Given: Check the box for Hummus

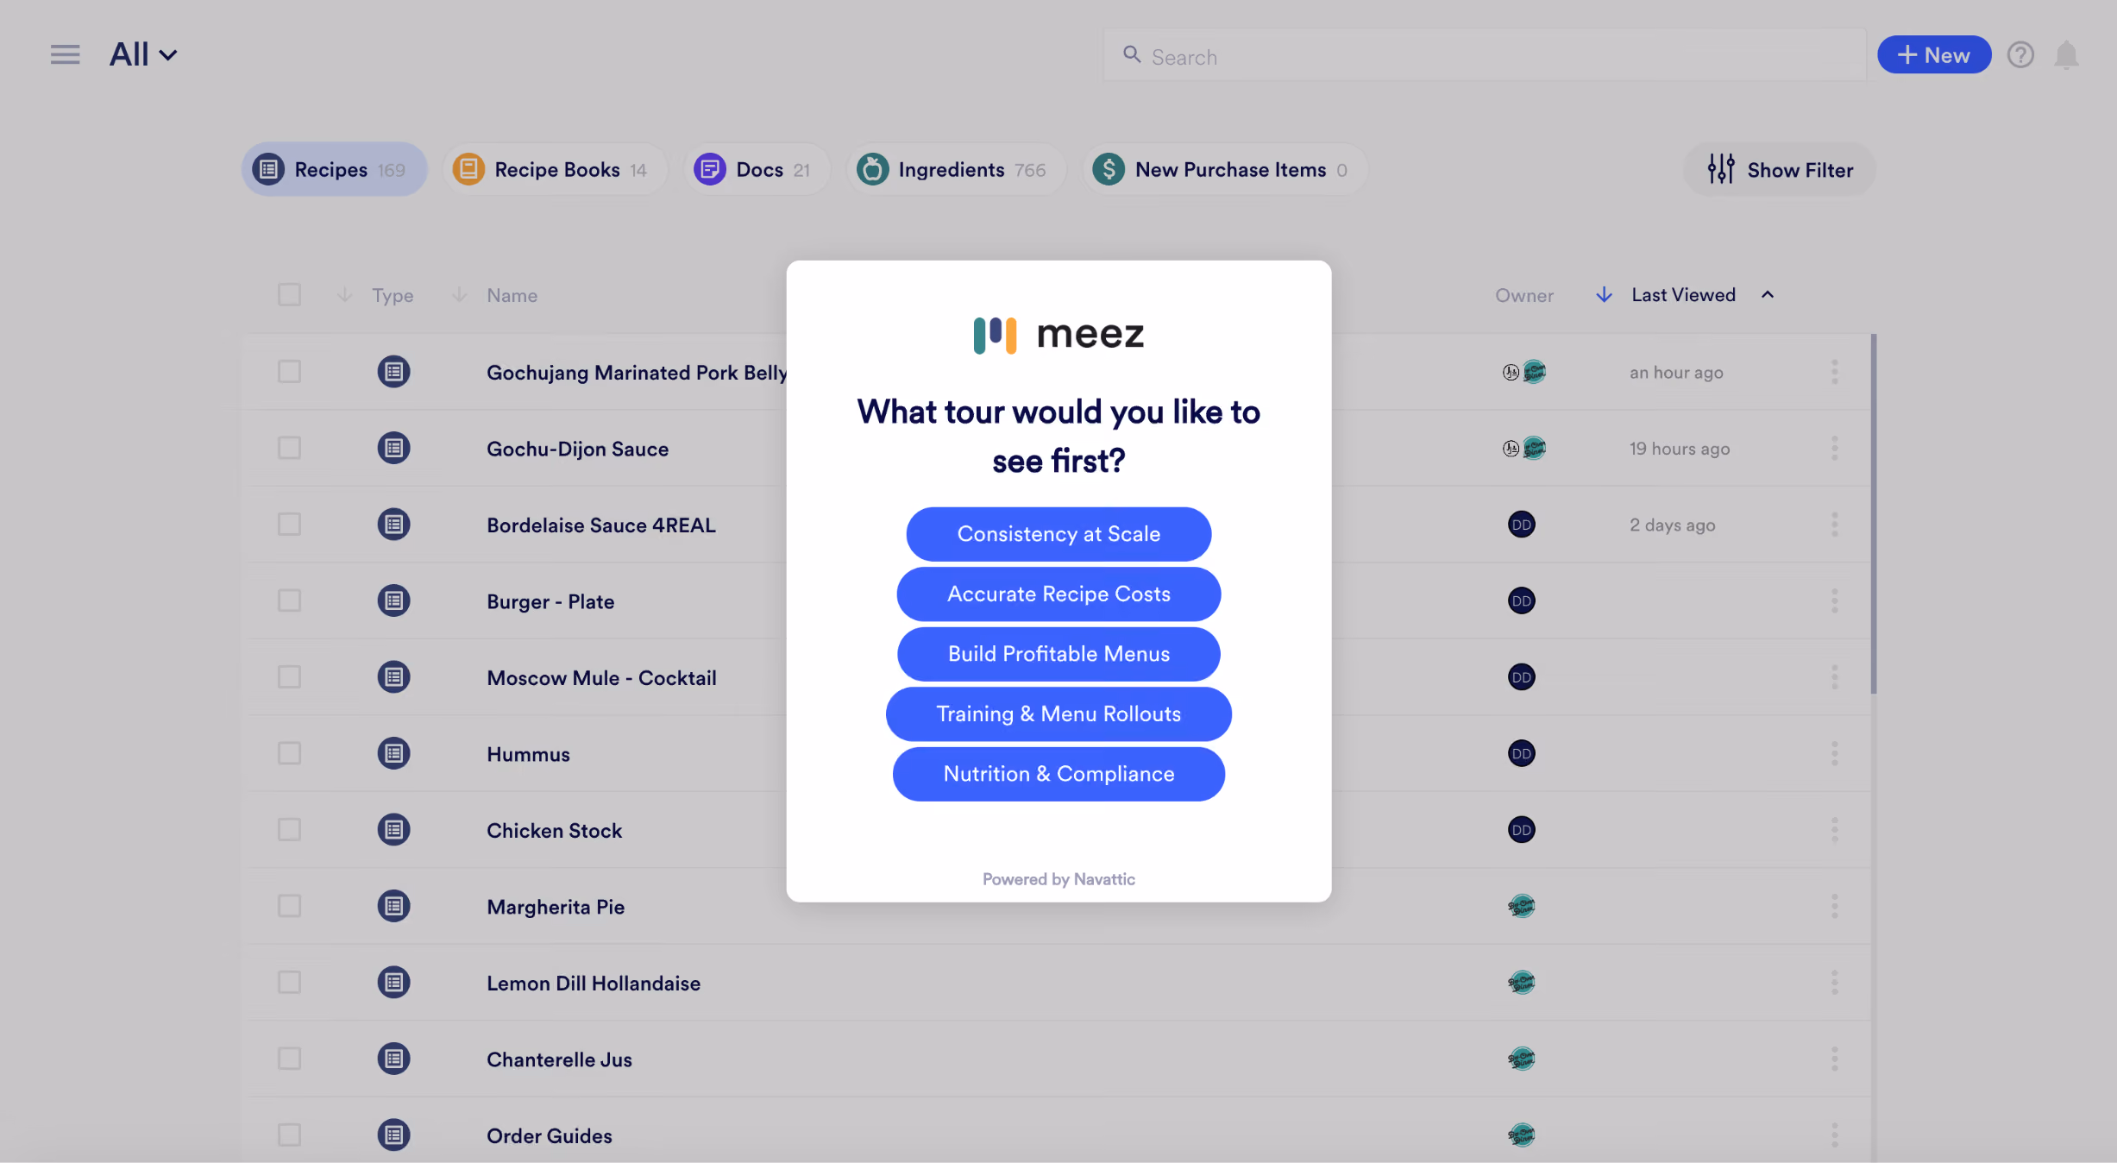Looking at the screenshot, I should tap(289, 753).
